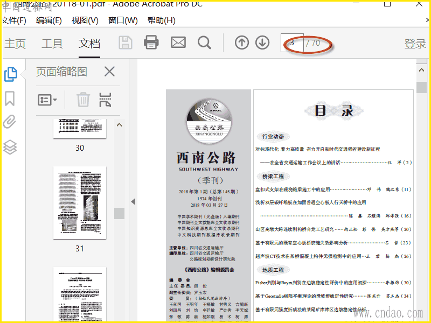This screenshot has height=323, width=431.
Task: Click the Print icon
Action: pyautogui.click(x=151, y=43)
